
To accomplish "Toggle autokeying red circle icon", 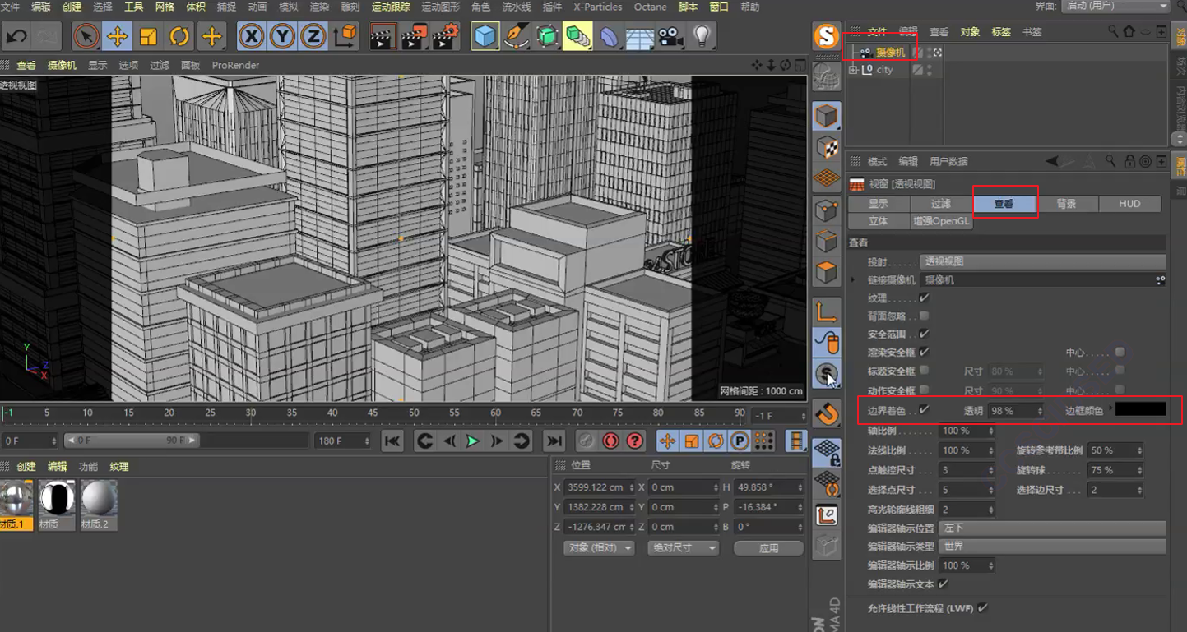I will [610, 441].
